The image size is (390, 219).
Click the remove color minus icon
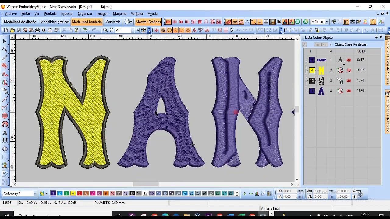[x=251, y=193]
